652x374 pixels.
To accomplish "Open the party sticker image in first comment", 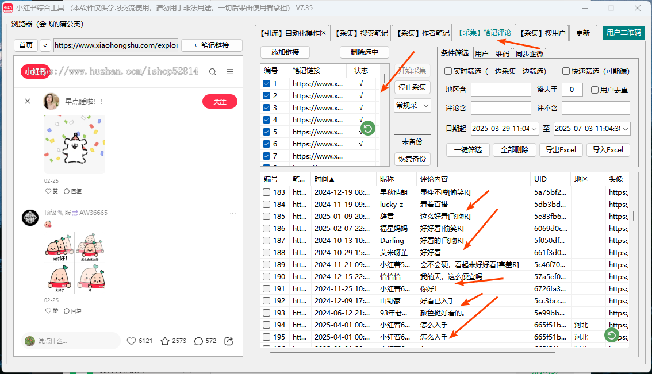I will [74, 145].
